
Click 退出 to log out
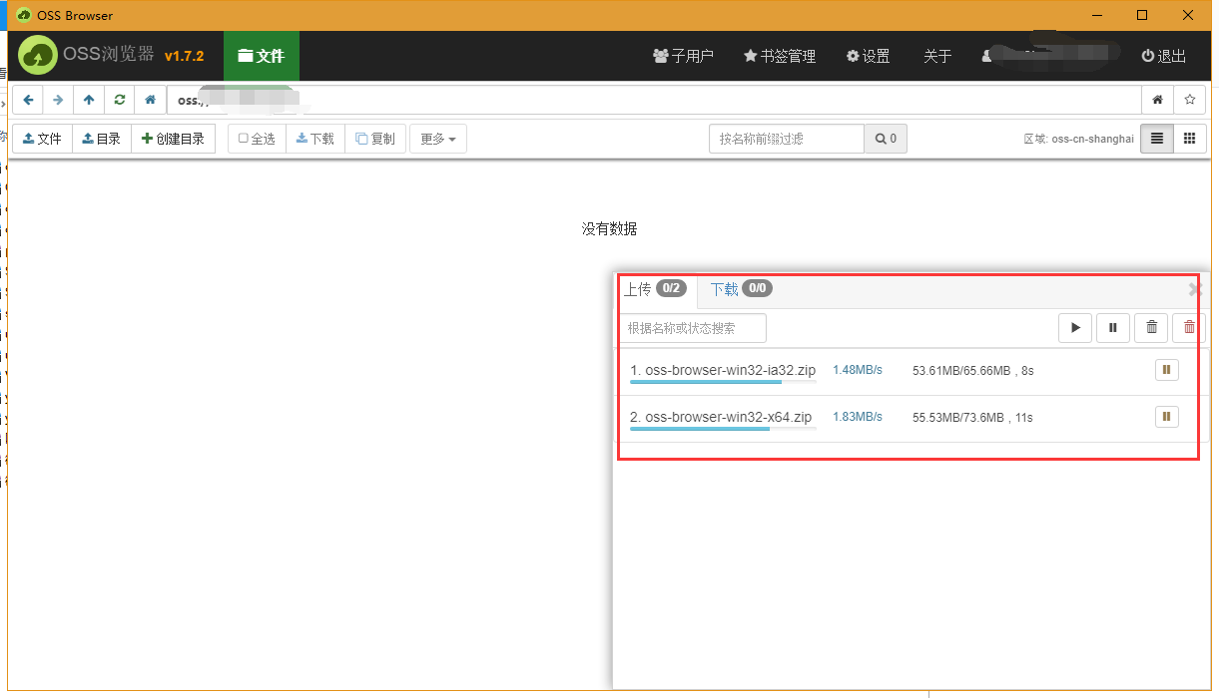pyautogui.click(x=1164, y=56)
